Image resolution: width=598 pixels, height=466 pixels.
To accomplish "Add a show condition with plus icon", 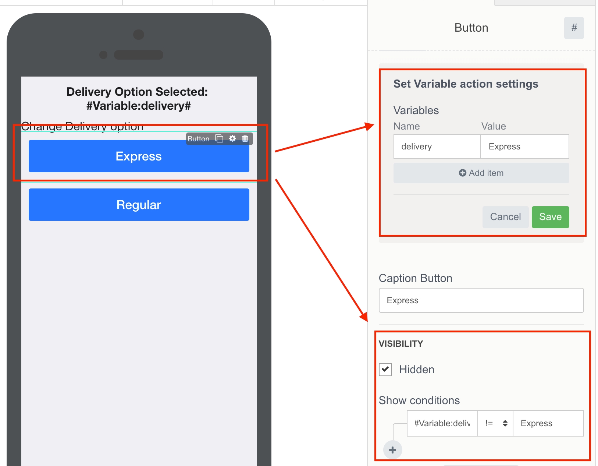I will (x=392, y=450).
